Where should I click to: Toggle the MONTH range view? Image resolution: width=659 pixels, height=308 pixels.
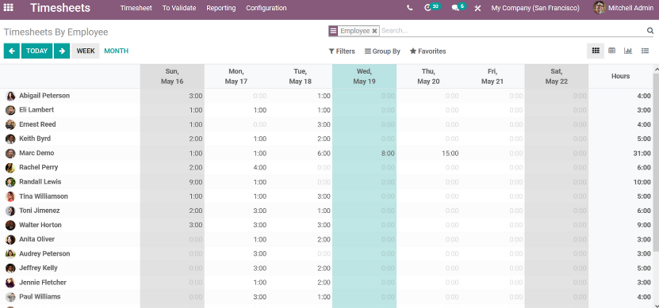coord(116,51)
